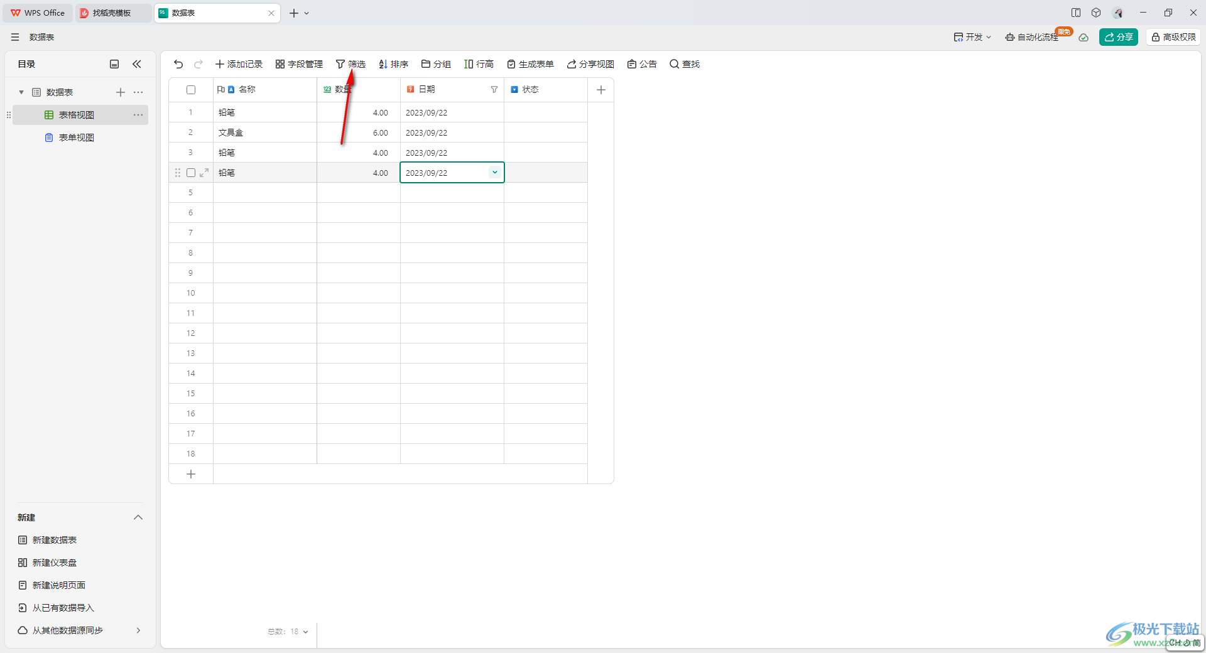Click the 状态 column header
The width and height of the screenshot is (1206, 653).
pyautogui.click(x=546, y=90)
